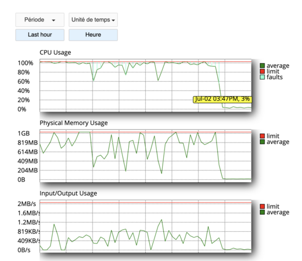Click the 0B axis label on Memory chart
The height and width of the screenshot is (261, 302).
(21, 180)
